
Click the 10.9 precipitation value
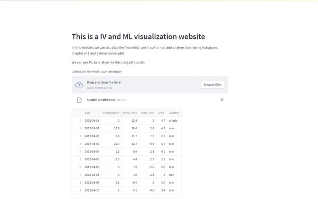[x=111, y=128]
